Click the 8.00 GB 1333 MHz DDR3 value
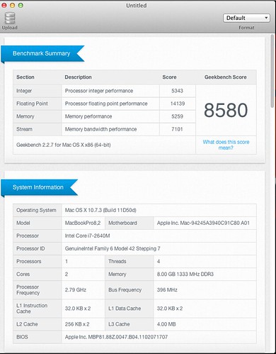Viewport: 276px width, 354px height. click(185, 274)
